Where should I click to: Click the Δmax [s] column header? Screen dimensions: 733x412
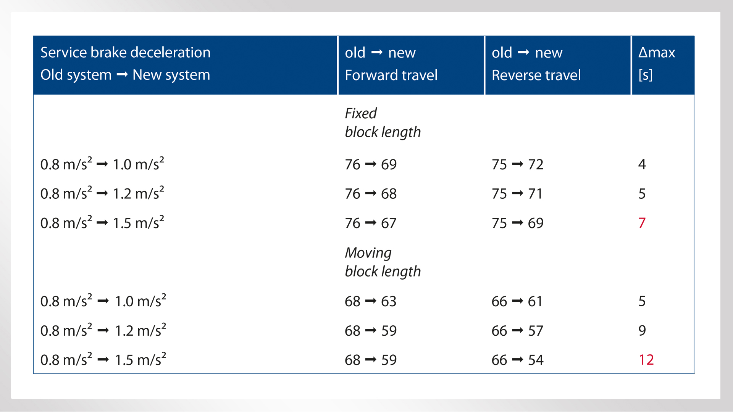pos(657,64)
